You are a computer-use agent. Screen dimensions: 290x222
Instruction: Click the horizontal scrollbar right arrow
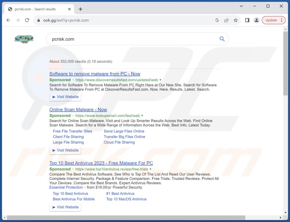click(x=280, y=218)
